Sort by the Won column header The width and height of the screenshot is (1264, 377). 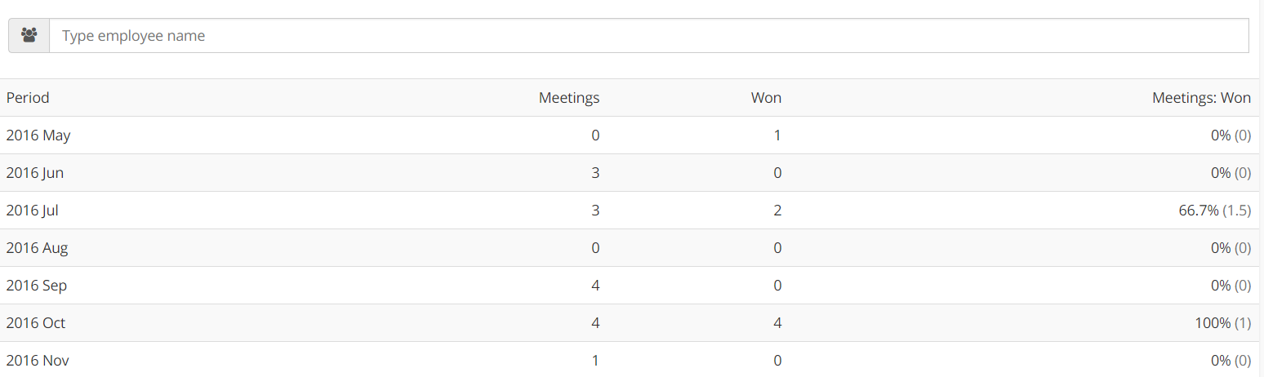point(766,98)
